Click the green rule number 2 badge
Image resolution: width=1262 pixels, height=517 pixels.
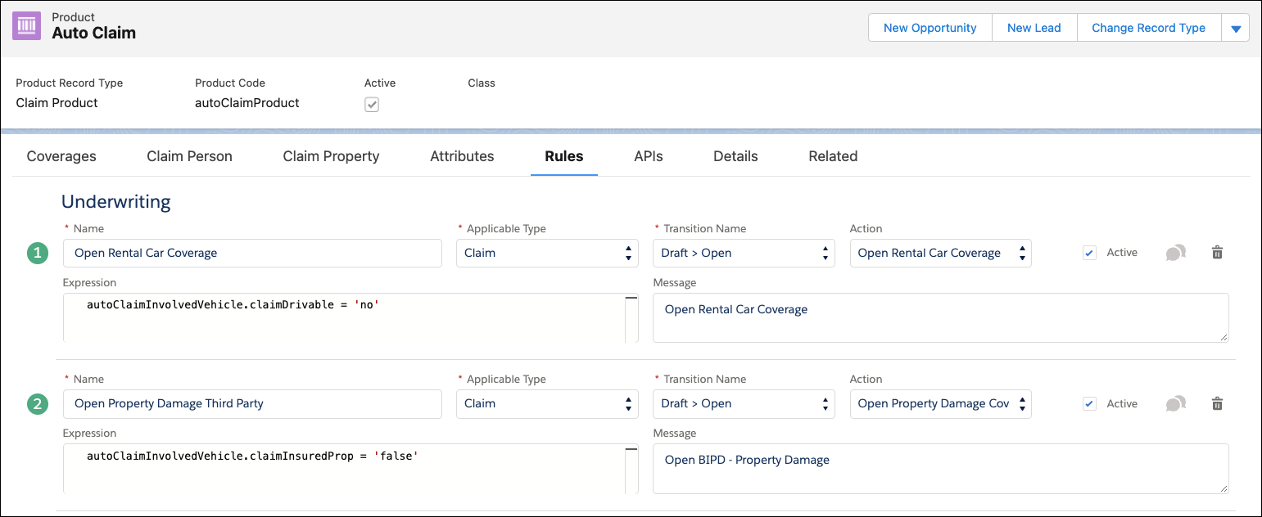38,404
